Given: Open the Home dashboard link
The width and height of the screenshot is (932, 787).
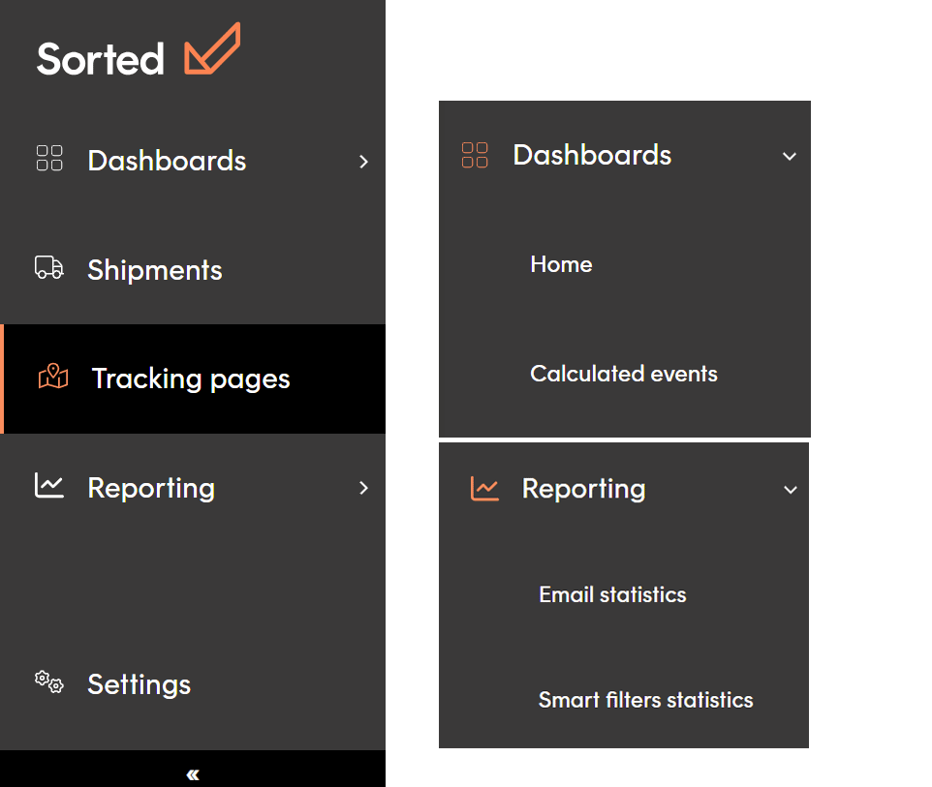Looking at the screenshot, I should tap(561, 264).
